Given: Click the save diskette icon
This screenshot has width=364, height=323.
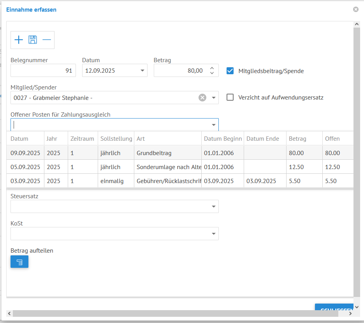Looking at the screenshot, I should 33,40.
